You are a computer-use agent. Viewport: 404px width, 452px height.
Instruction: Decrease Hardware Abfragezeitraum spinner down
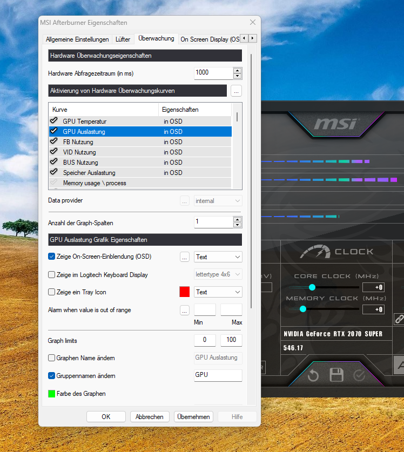[237, 76]
